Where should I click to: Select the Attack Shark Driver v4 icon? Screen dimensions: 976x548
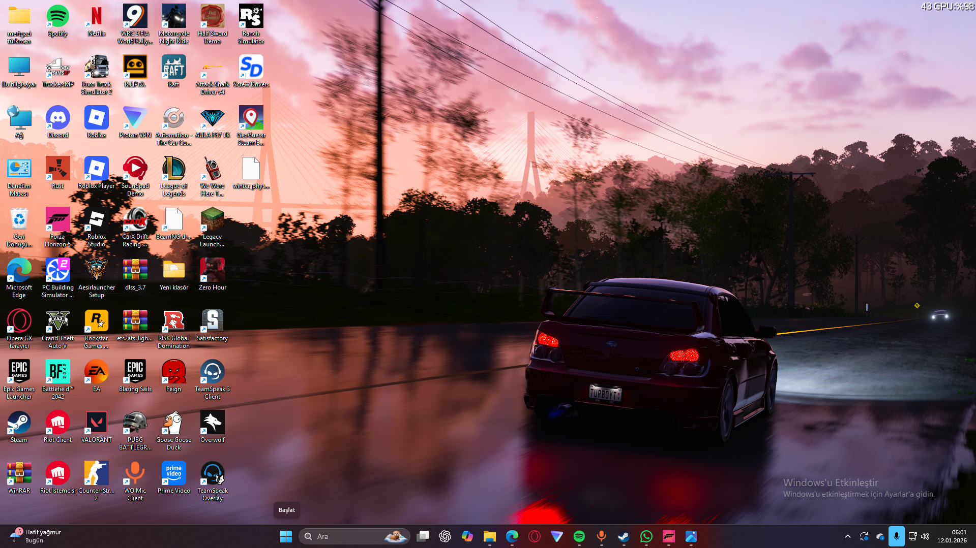pos(213,75)
